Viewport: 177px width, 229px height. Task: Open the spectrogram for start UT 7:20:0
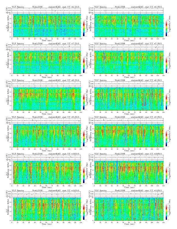pyautogui.click(x=46, y=62)
